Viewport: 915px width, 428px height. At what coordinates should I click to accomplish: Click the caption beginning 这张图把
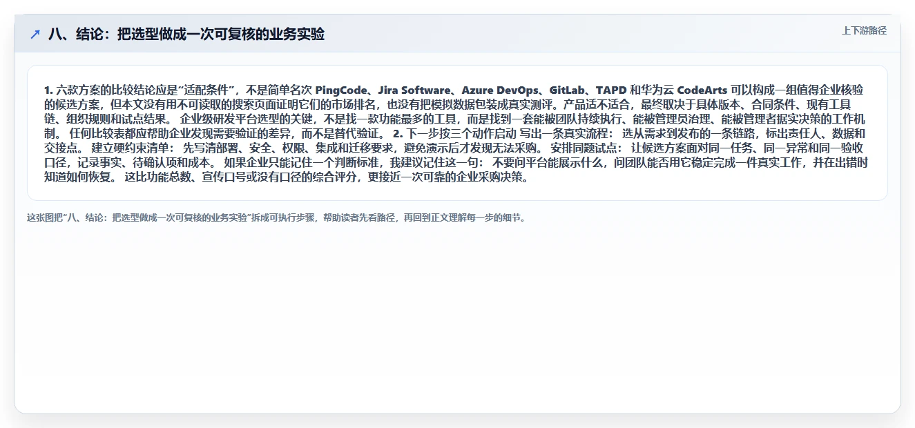coord(277,217)
